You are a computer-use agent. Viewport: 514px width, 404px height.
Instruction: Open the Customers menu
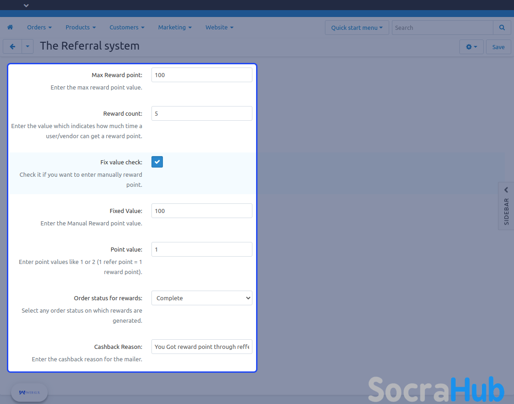point(127,28)
